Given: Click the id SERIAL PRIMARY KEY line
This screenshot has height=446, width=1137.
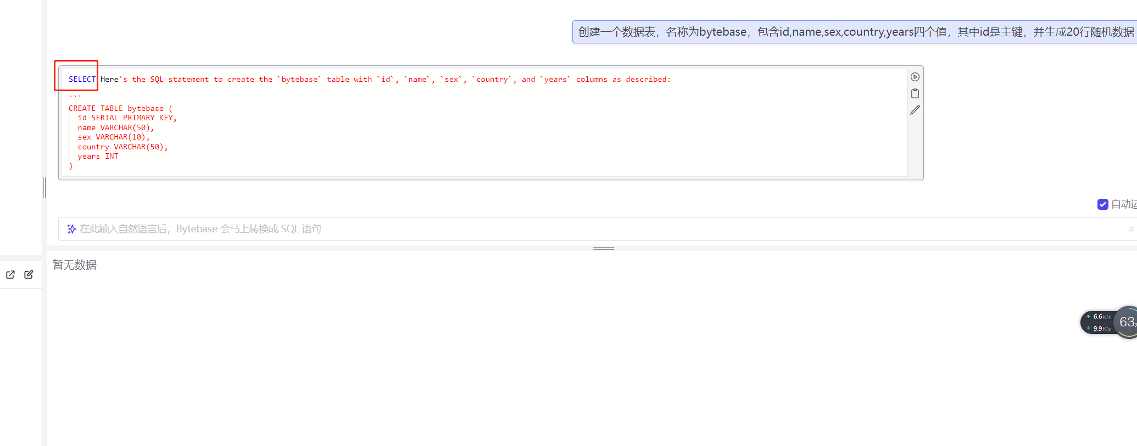Looking at the screenshot, I should (127, 118).
